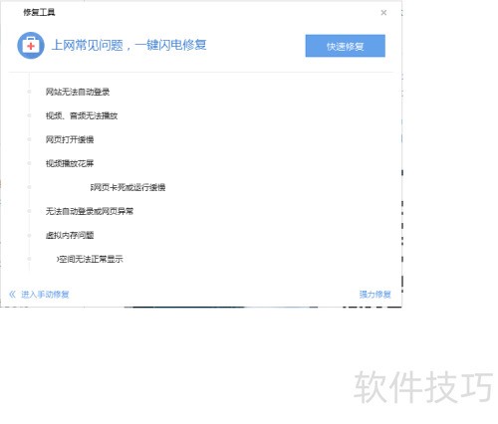Click the first-aid kit repair icon

pos(31,46)
